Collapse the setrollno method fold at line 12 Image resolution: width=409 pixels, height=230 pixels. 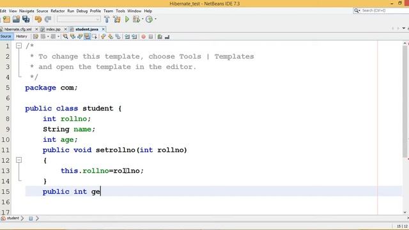coord(19,160)
